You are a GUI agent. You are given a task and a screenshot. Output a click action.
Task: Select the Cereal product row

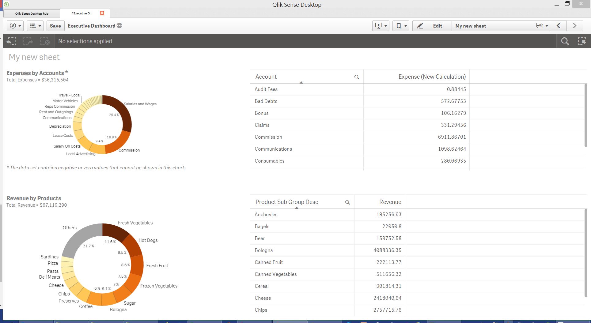click(x=328, y=286)
